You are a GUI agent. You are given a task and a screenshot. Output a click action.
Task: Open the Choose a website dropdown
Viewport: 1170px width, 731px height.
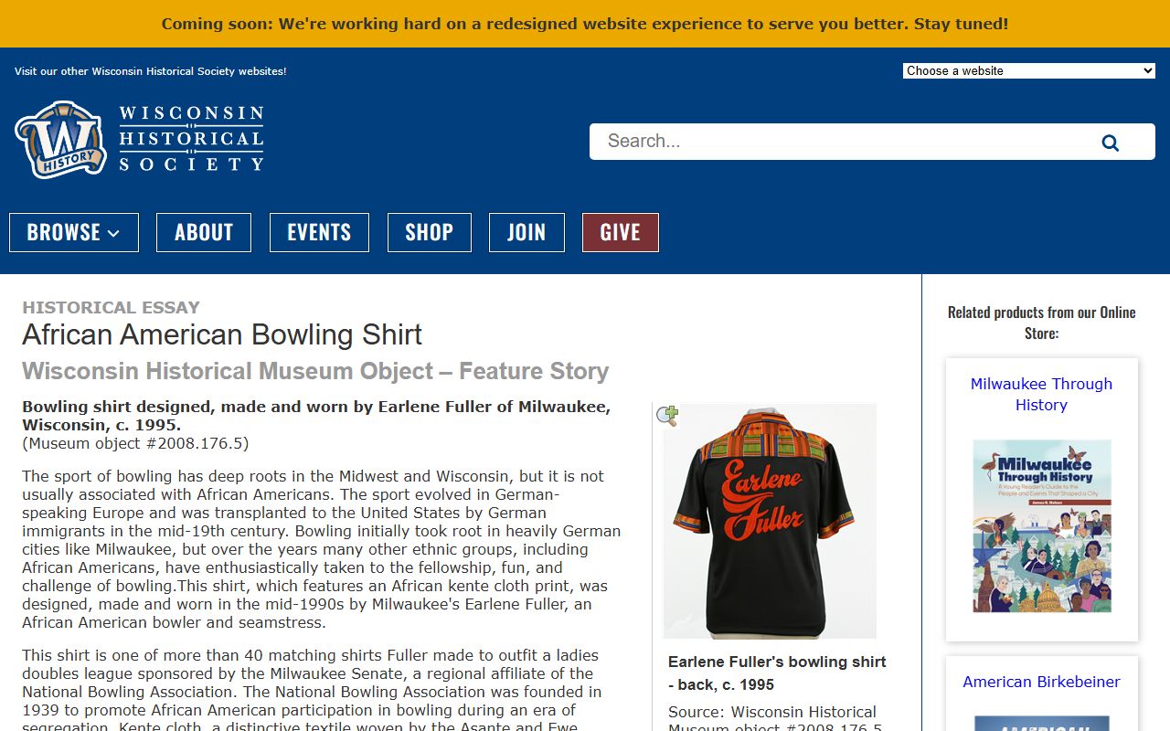tap(1028, 70)
